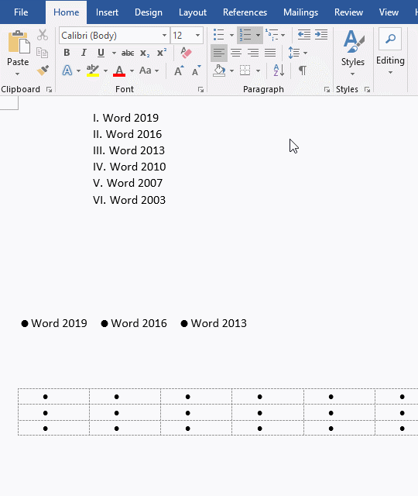The width and height of the screenshot is (418, 496).
Task: Open shading color dropdown arrow
Action: pos(231,71)
